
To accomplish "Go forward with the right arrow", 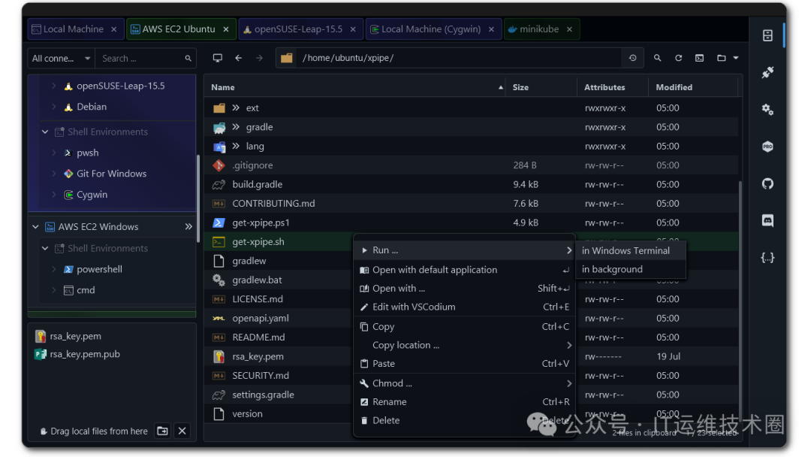I will pyautogui.click(x=259, y=58).
